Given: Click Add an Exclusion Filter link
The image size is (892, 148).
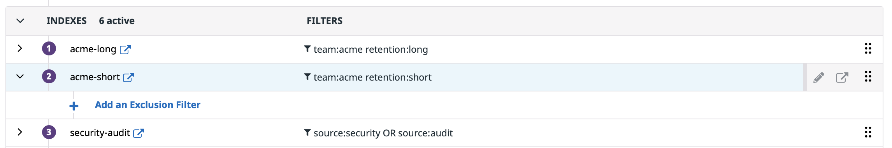Looking at the screenshot, I should pyautogui.click(x=147, y=105).
